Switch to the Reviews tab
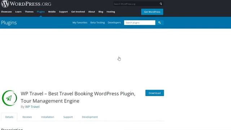Image resolution: width=231 pixels, height=130 pixels. (x=27, y=117)
